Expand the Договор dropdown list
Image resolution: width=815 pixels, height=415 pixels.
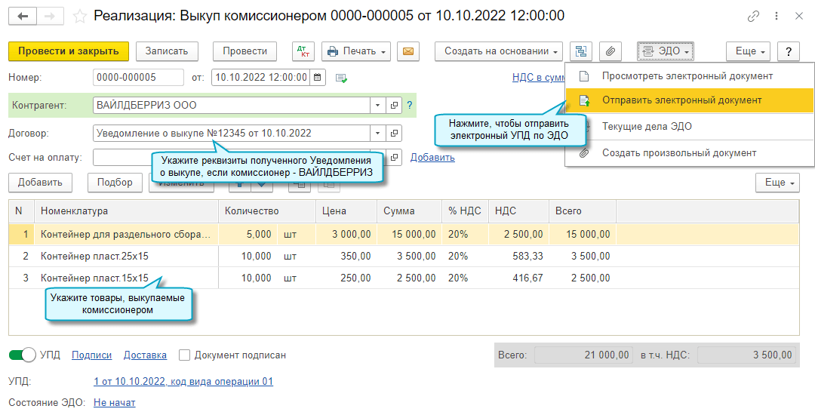coord(377,134)
